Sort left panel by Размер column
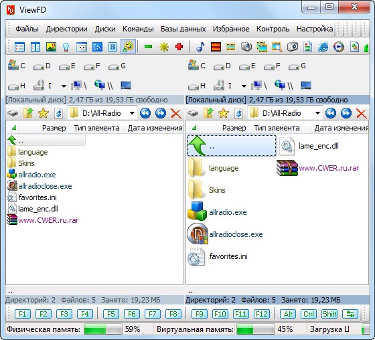The height and width of the screenshot is (340, 375). point(45,128)
